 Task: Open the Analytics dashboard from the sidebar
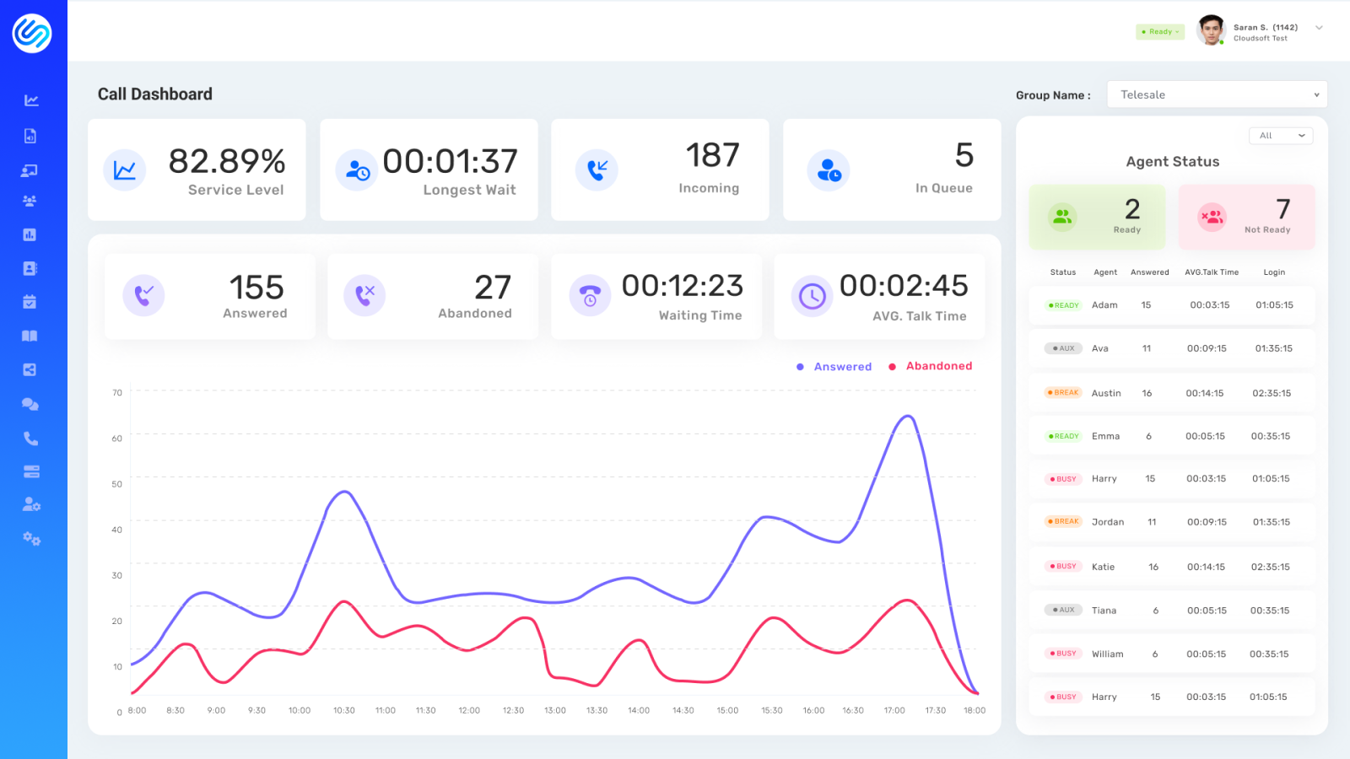(x=31, y=99)
